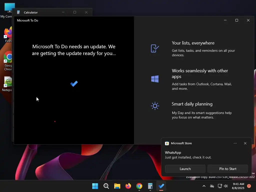
Task: Click the 'Microsoft To Do' window title
Action: tap(27, 20)
